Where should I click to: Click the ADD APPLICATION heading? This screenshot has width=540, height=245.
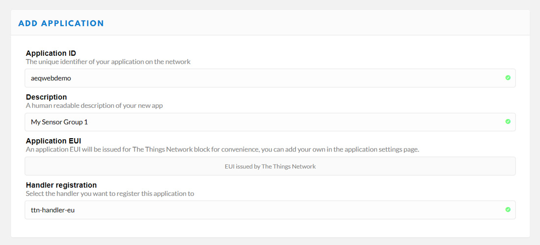pyautogui.click(x=61, y=24)
